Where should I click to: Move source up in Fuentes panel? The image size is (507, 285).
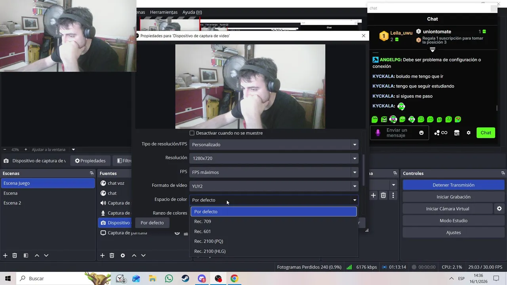(134, 256)
